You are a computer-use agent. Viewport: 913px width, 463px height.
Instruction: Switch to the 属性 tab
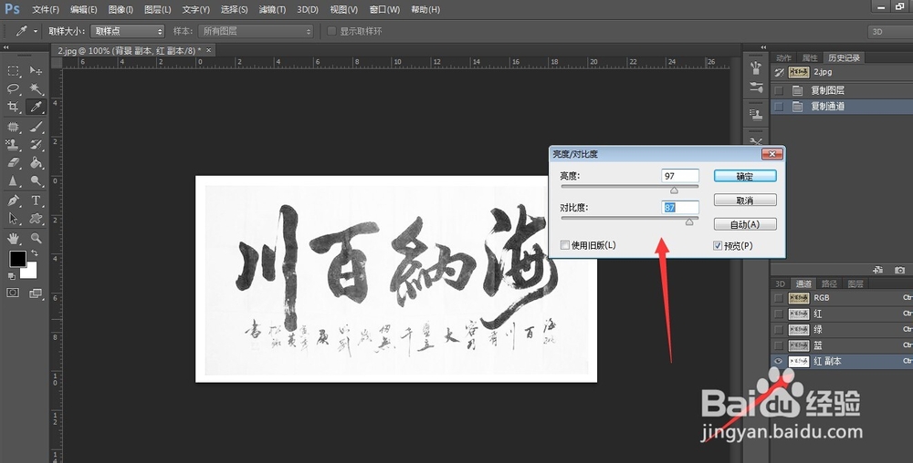(810, 57)
